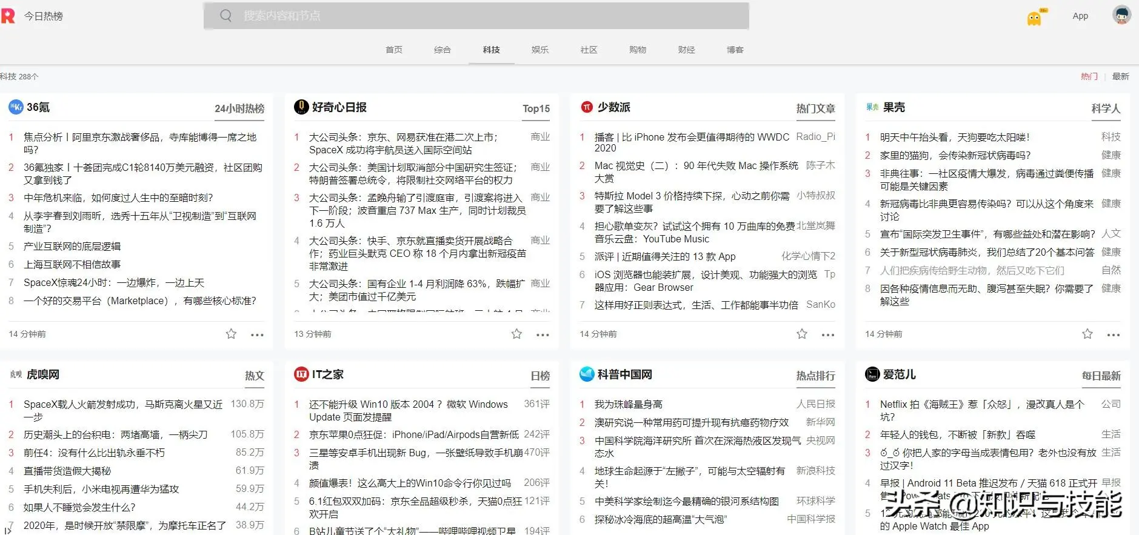Viewport: 1139px width, 535px height.
Task: Click the 爱范儿 source logo icon
Action: [872, 374]
